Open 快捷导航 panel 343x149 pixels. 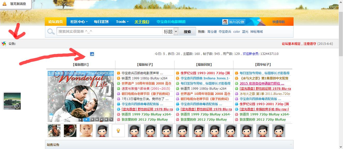(x=279, y=22)
